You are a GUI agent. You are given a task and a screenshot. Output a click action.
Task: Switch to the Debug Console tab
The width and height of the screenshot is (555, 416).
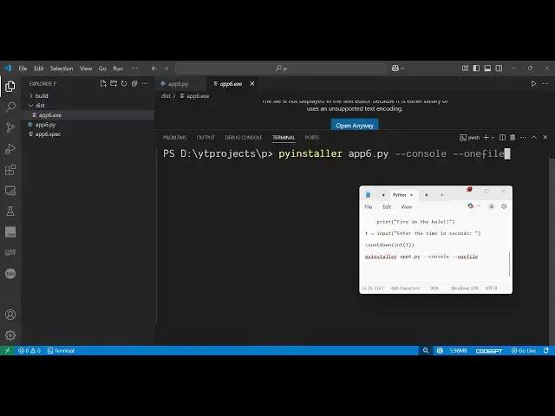coord(244,137)
